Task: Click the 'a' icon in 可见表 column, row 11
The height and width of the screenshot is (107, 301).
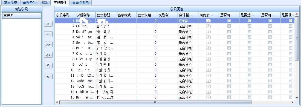Action: coord(209,76)
